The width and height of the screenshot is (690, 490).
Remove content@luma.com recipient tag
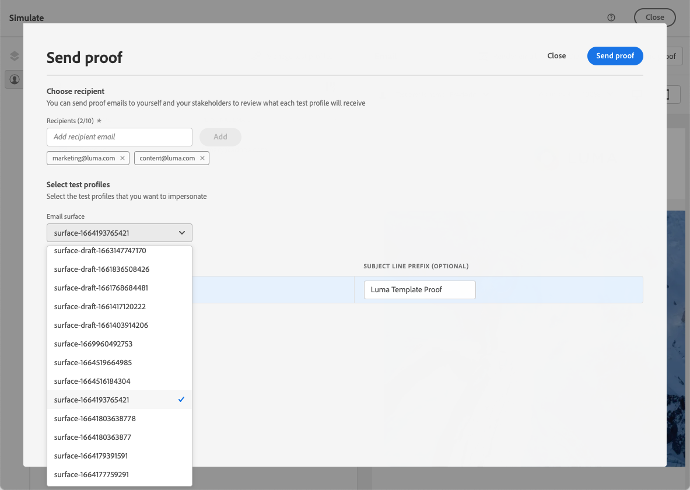pos(202,158)
